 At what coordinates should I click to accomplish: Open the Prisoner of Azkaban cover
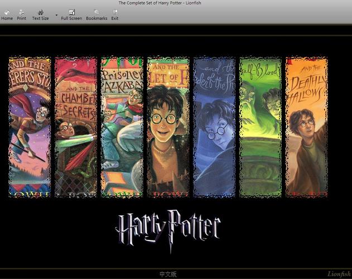(122, 127)
